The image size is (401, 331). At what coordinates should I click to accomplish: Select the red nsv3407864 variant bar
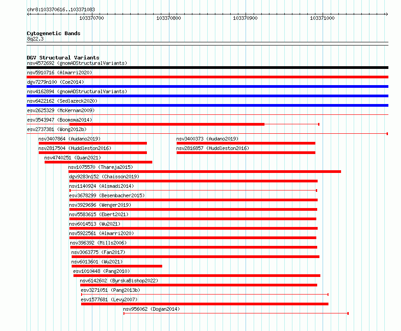tap(93, 143)
